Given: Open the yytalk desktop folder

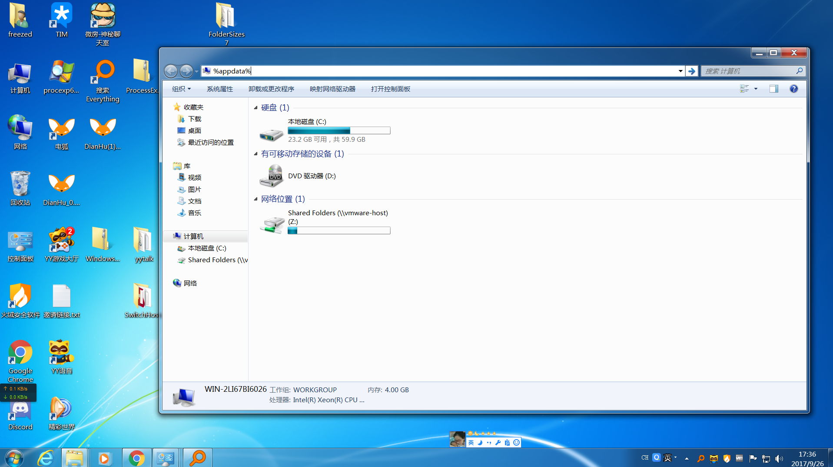Looking at the screenshot, I should [144, 245].
